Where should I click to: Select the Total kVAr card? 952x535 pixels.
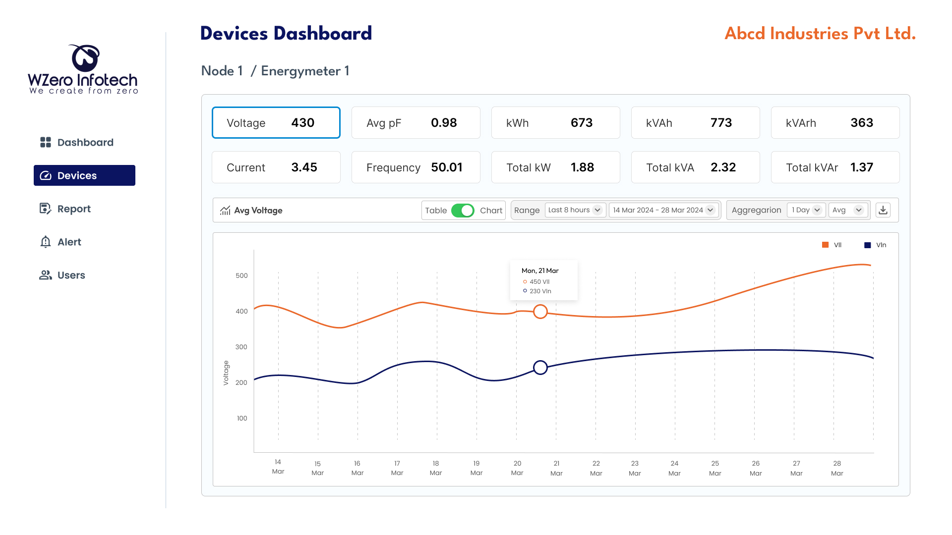click(835, 167)
